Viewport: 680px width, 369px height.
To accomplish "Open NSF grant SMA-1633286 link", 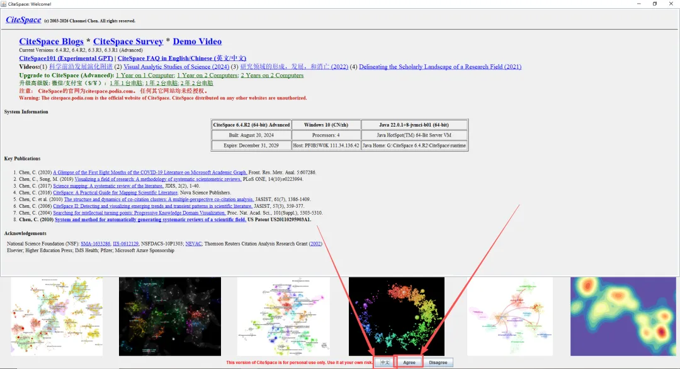I will [96, 244].
